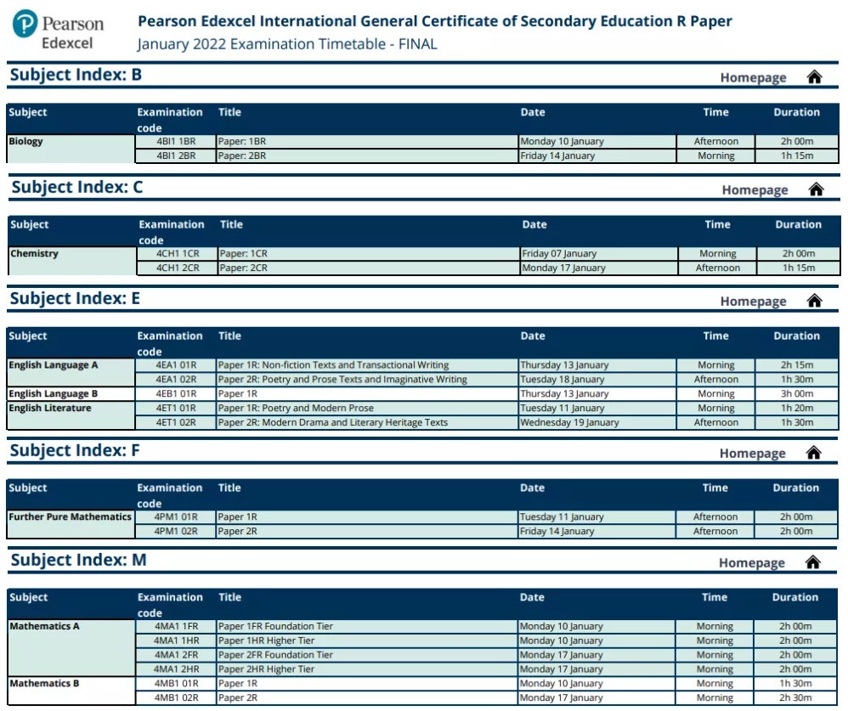
Task: Click the 'English Literature' subject cell
Action: (71, 415)
